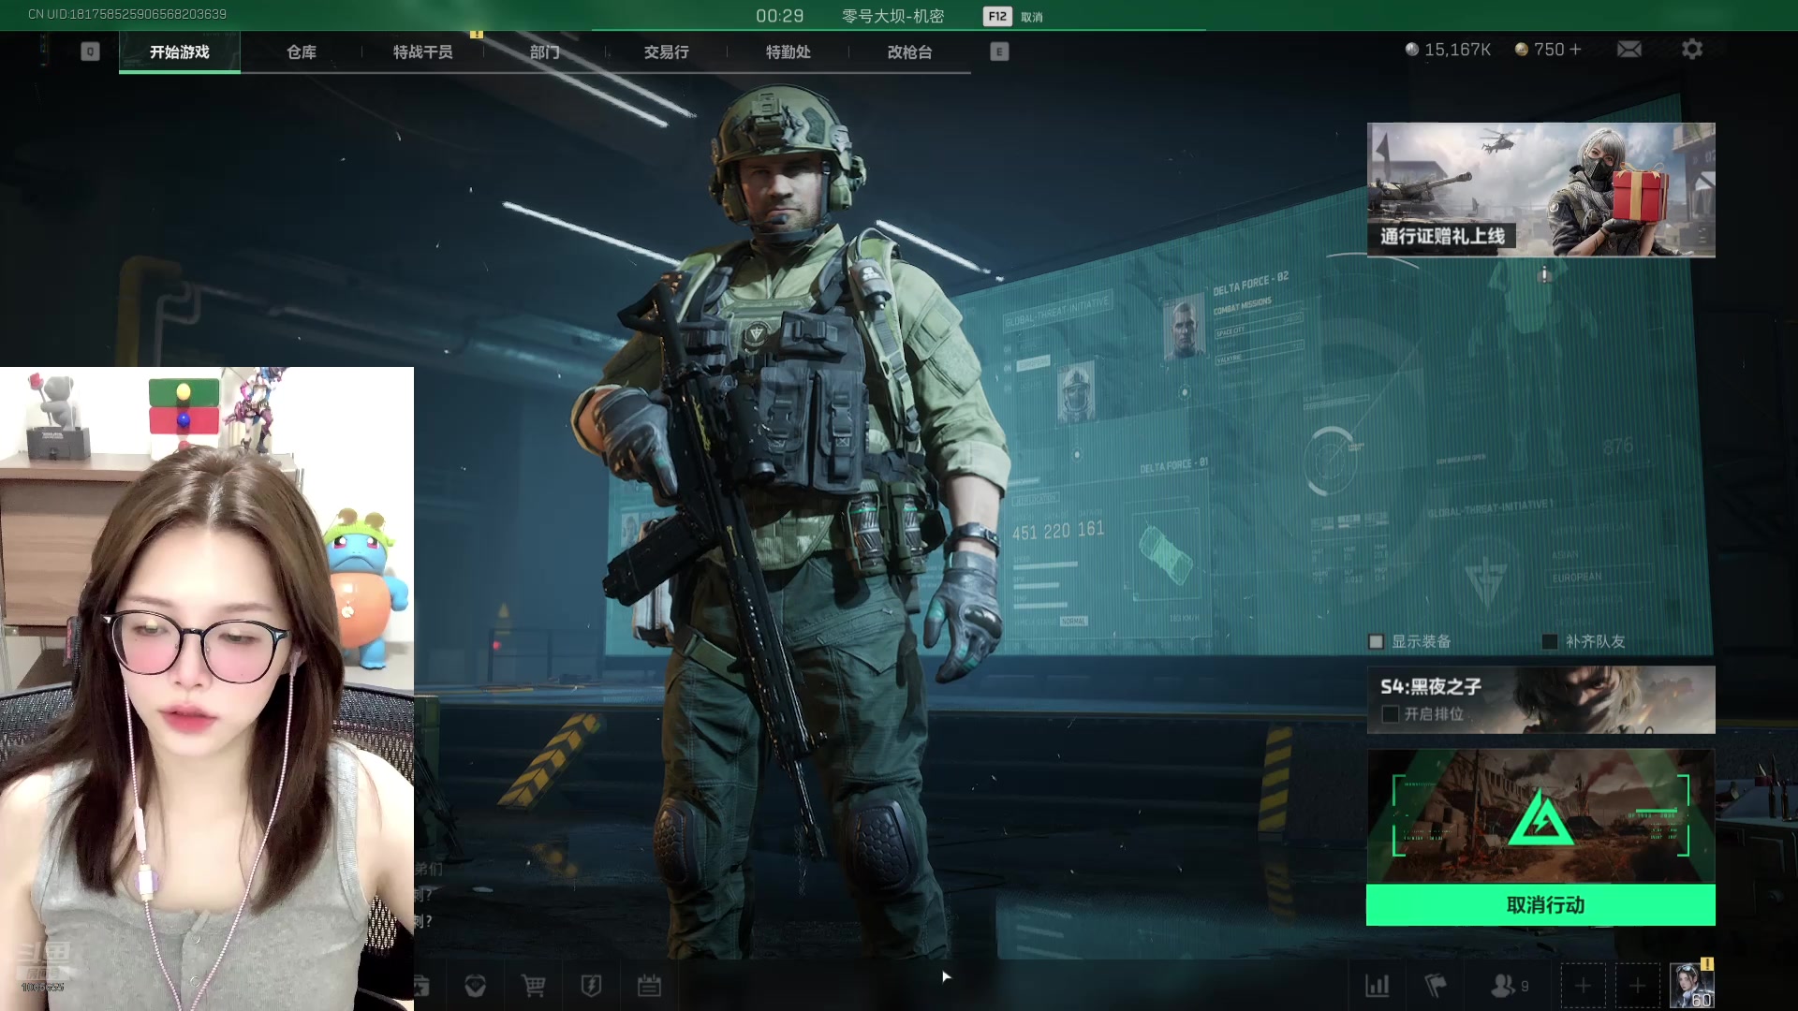1798x1011 pixels.
Task: Open the mail envelope icon
Action: click(1629, 50)
